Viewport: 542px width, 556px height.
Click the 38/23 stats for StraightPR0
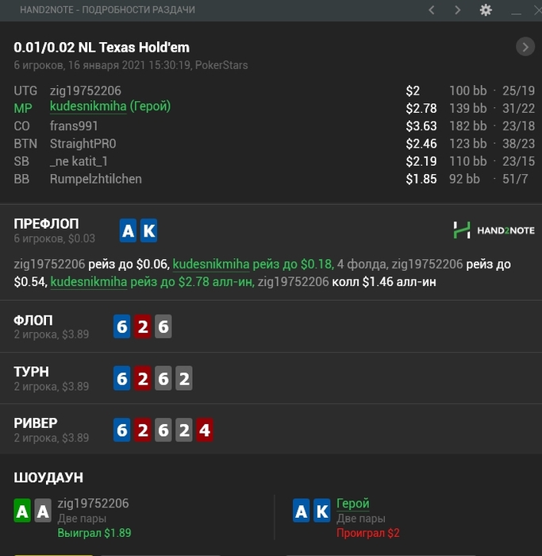(518, 144)
